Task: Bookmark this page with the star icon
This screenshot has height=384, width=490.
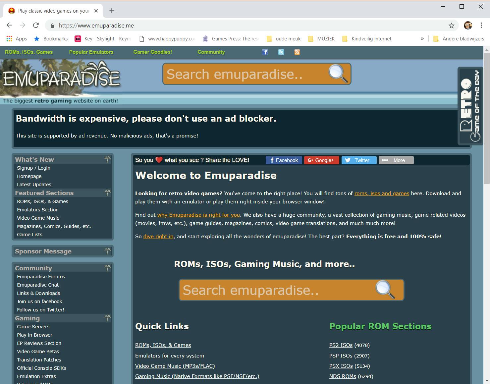Action: 451,26
